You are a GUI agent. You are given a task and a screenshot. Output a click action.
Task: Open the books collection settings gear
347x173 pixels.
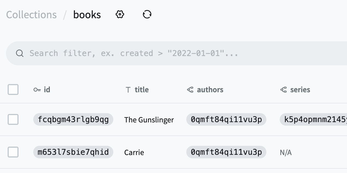(120, 14)
